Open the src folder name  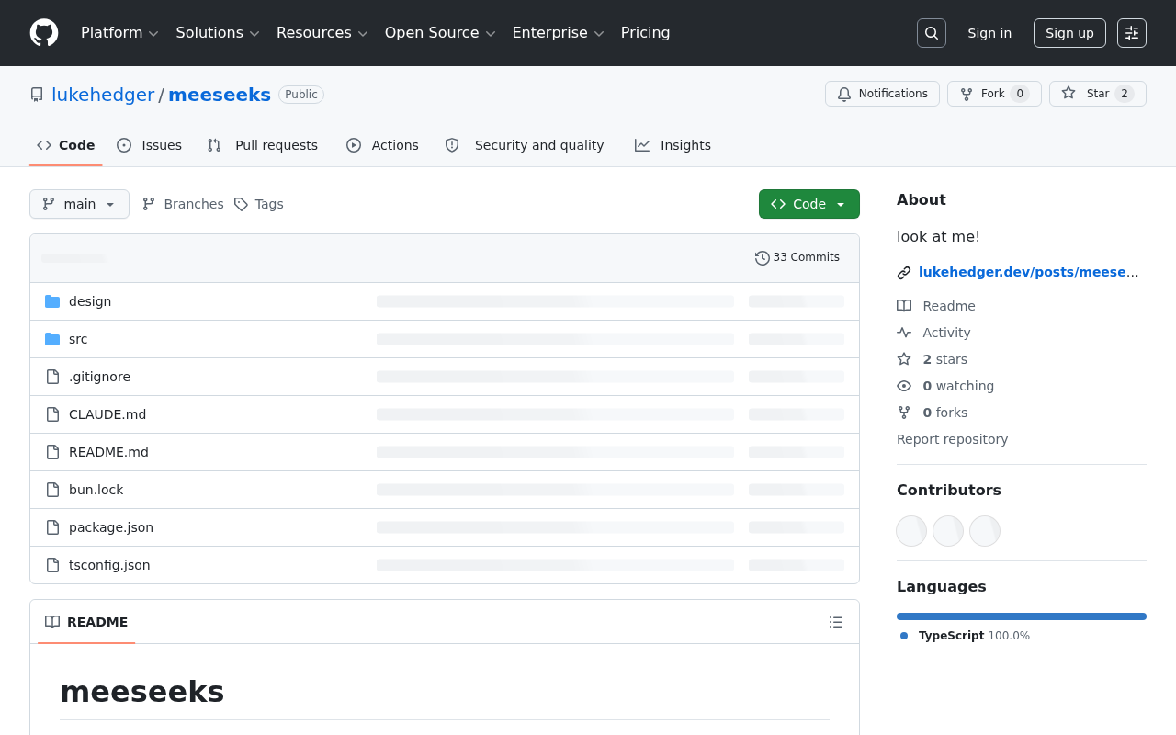78,339
